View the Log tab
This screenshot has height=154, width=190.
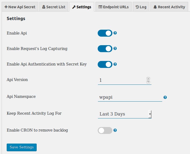tap(141, 7)
